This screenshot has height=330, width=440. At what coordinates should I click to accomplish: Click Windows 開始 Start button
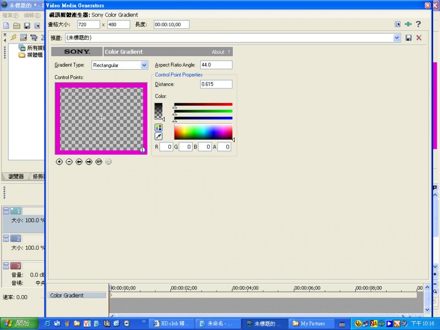click(19, 324)
